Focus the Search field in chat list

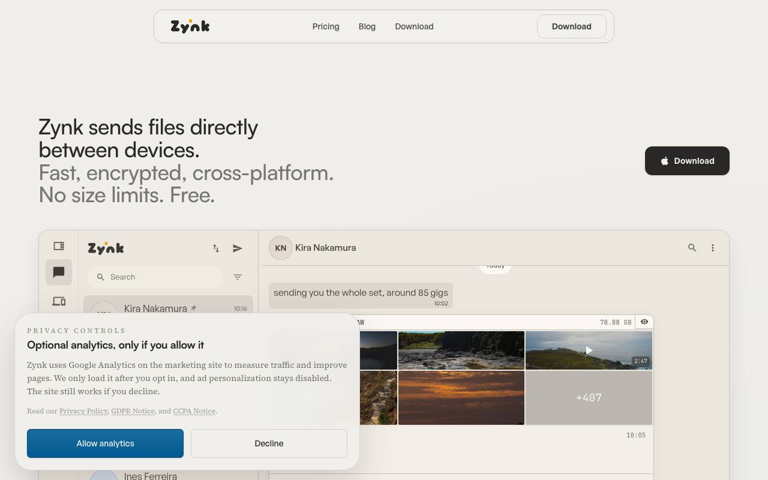click(155, 277)
